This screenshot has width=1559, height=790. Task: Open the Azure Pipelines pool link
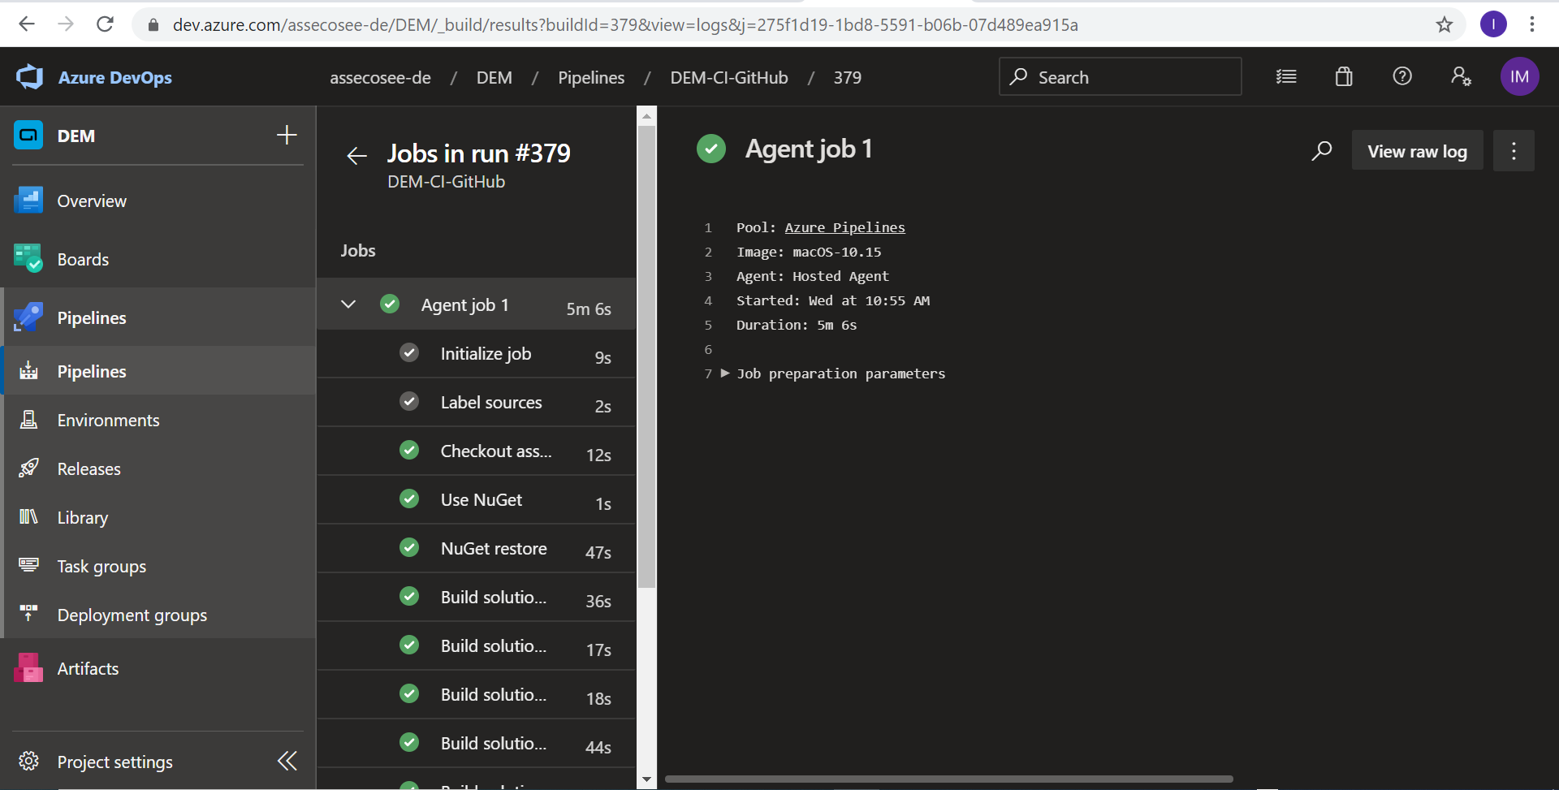[844, 227]
